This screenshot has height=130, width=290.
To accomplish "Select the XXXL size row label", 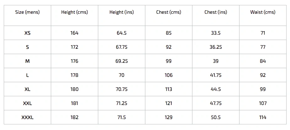I will click(x=27, y=117).
